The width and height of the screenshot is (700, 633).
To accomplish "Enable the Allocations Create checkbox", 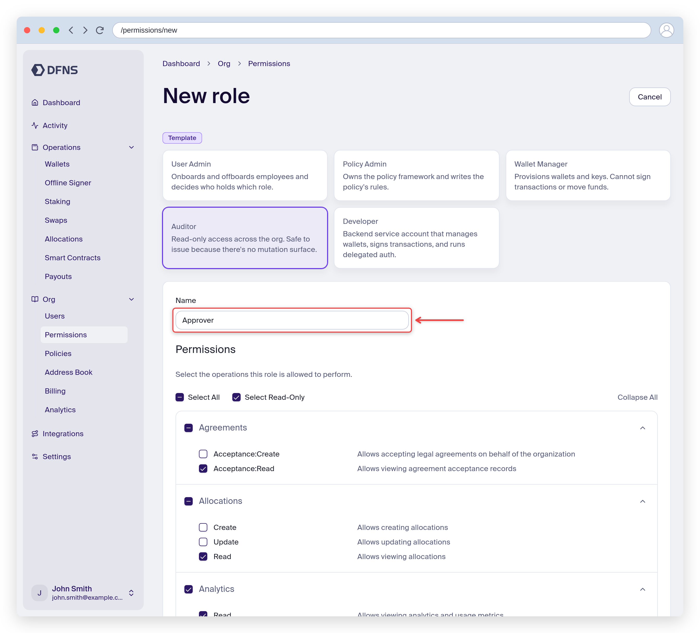I will (203, 527).
